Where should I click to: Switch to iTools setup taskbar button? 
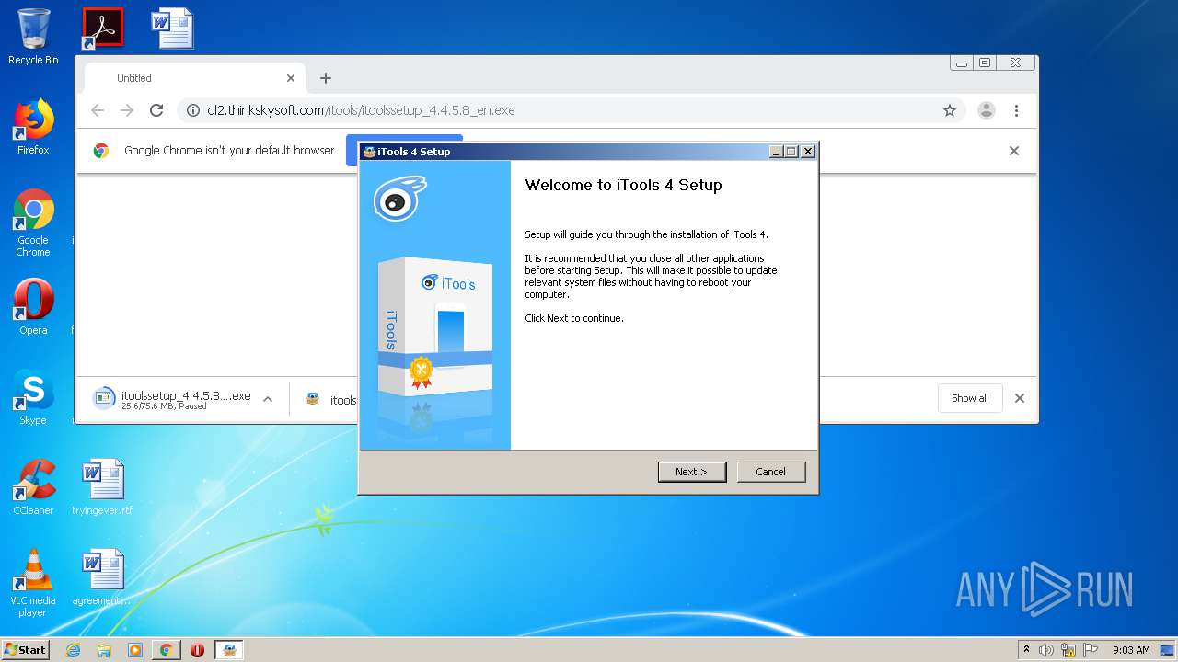(x=228, y=650)
